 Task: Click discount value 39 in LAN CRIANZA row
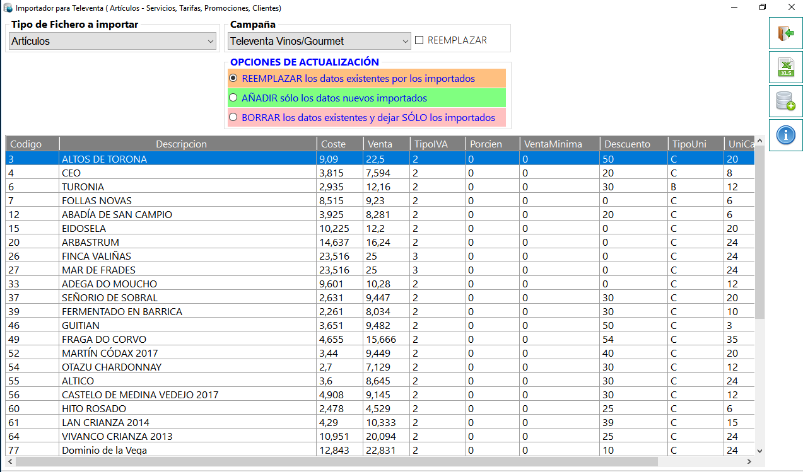click(634, 422)
